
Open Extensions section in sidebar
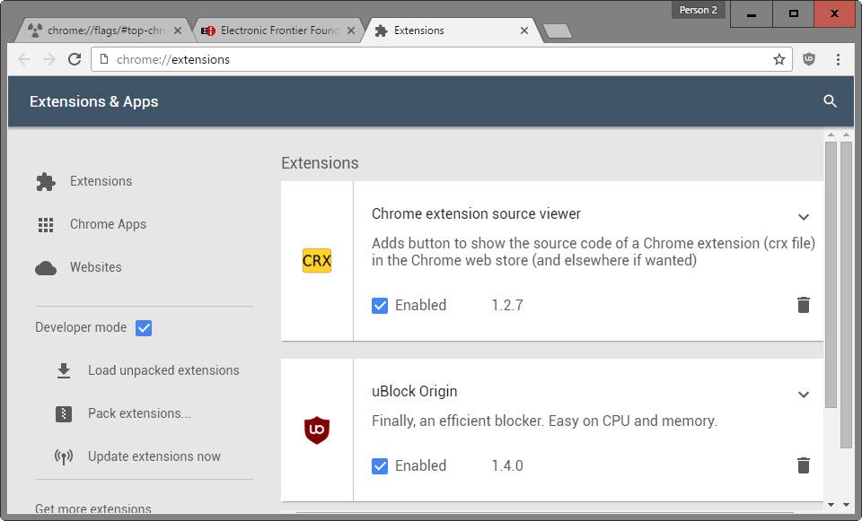(x=101, y=181)
